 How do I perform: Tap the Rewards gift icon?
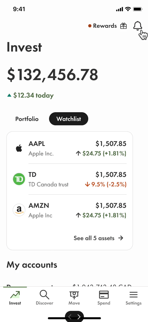(123, 26)
